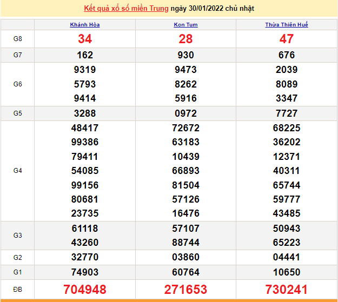Select the ĐB row label

point(17,290)
